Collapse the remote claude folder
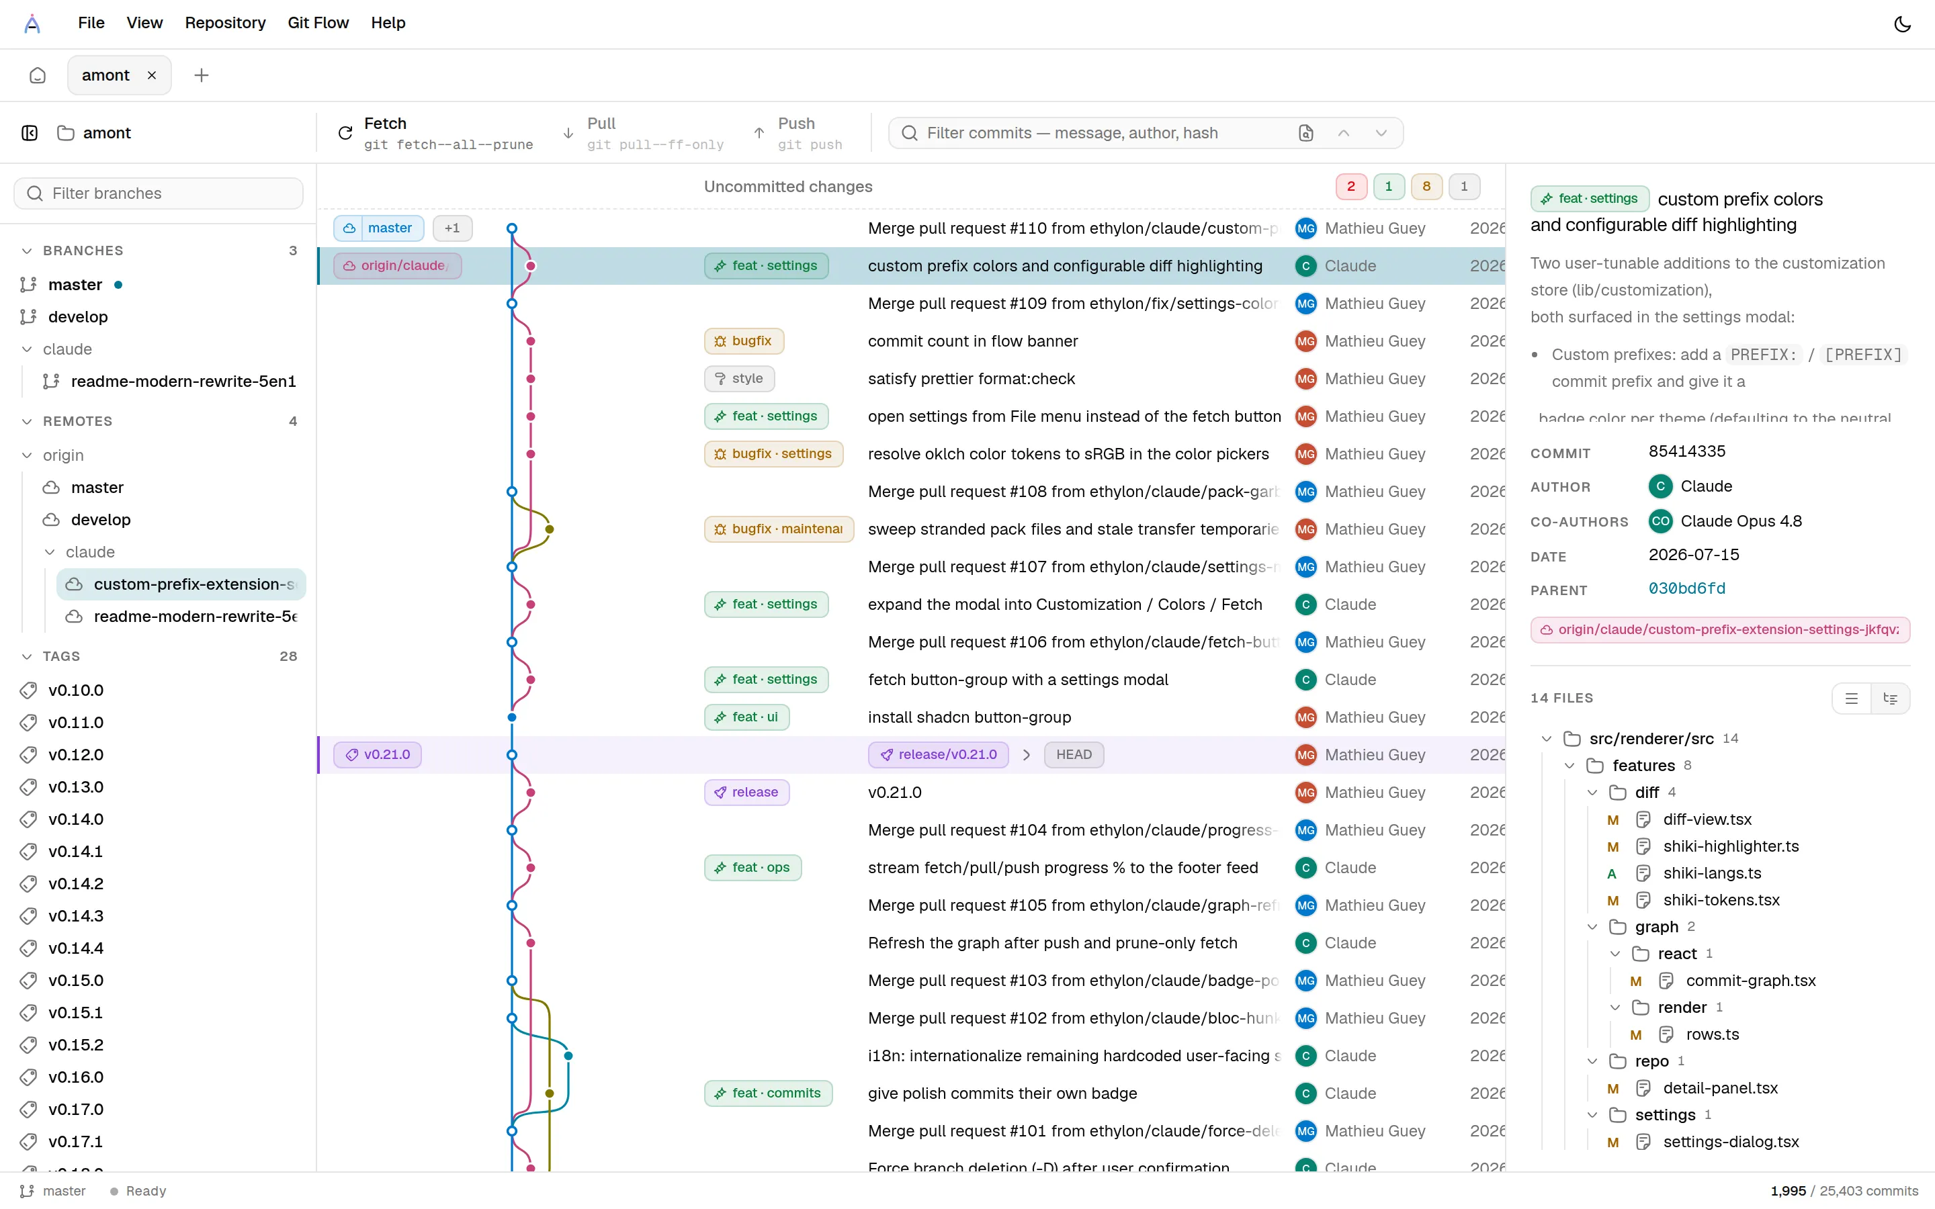This screenshot has width=1935, height=1209. pyautogui.click(x=50, y=551)
